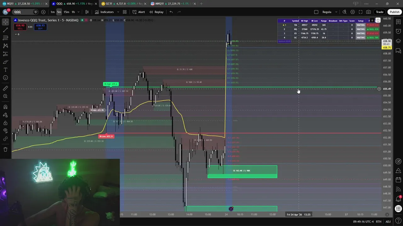Create an Alert

(139, 12)
